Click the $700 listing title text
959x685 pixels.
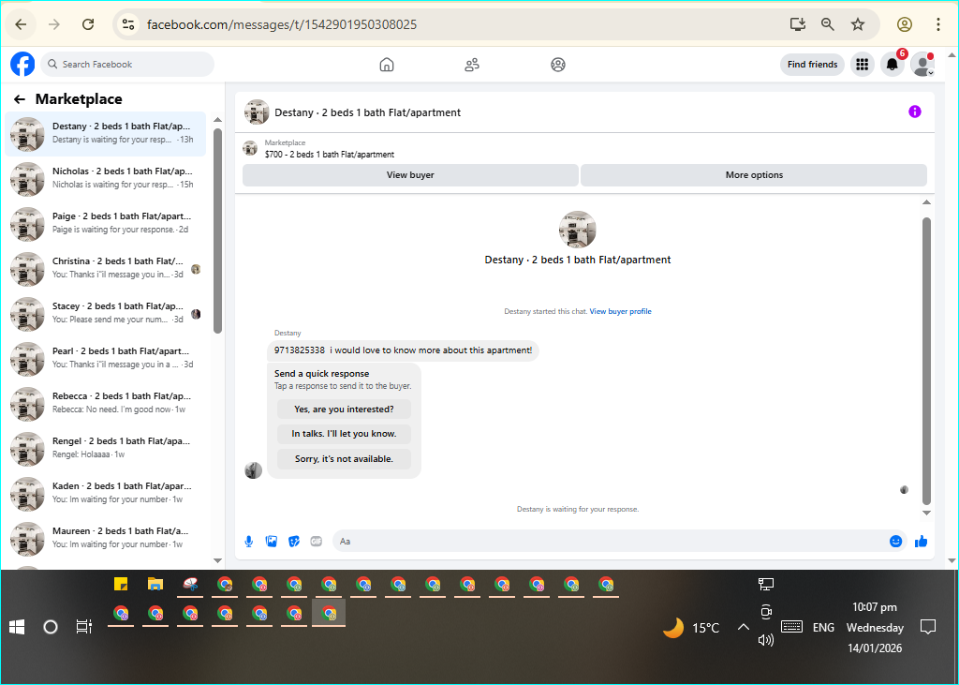coord(330,155)
